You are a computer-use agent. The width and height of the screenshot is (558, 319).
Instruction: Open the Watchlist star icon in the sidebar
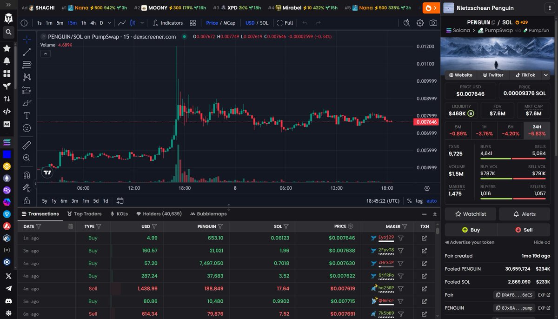(7, 48)
